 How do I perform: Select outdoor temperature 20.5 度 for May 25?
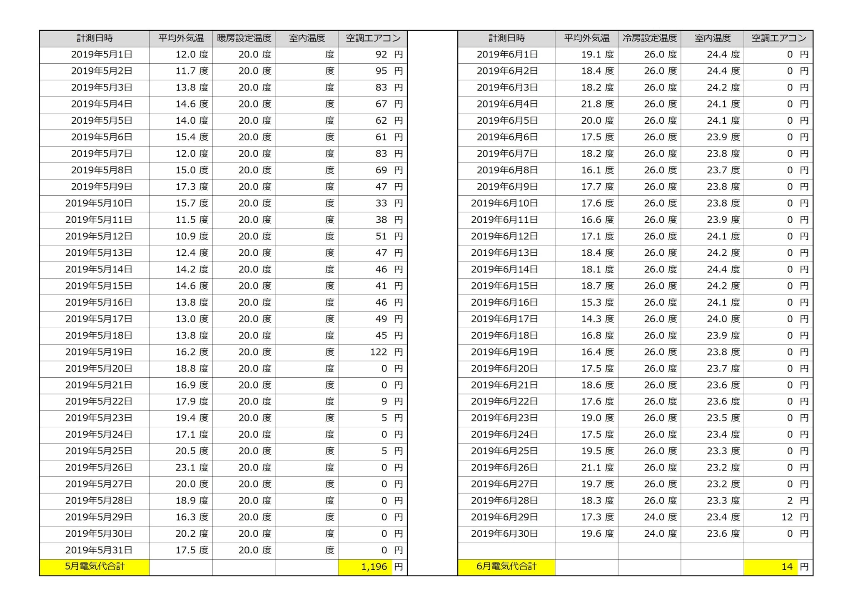coord(181,451)
